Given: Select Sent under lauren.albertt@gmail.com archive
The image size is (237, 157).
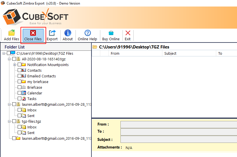Looking at the screenshot, I should (x=31, y=116).
